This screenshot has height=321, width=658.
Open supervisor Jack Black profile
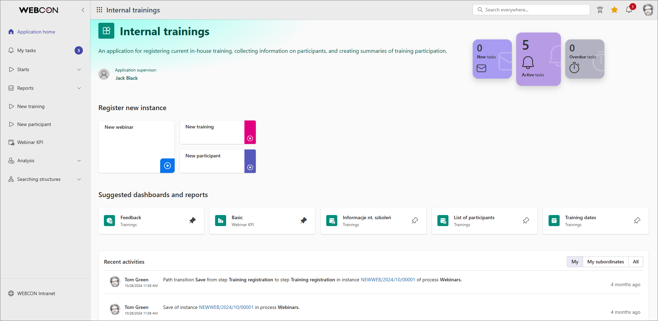pyautogui.click(x=126, y=78)
